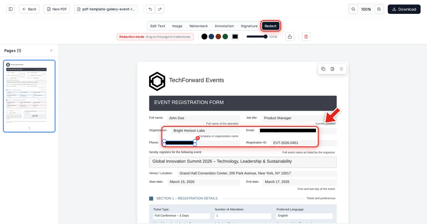The height and width of the screenshot is (224, 427).
Task: Switch to Watermark tab
Action: pos(199,26)
